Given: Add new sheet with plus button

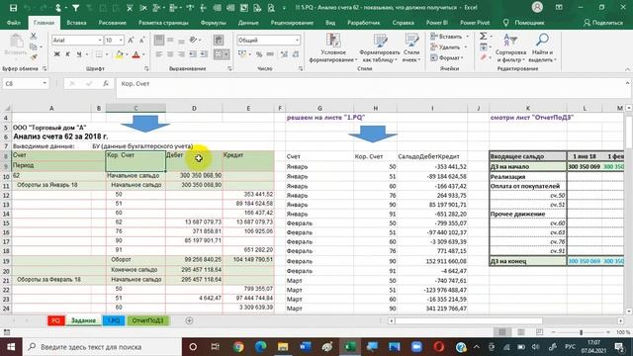Looking at the screenshot, I should 189,320.
